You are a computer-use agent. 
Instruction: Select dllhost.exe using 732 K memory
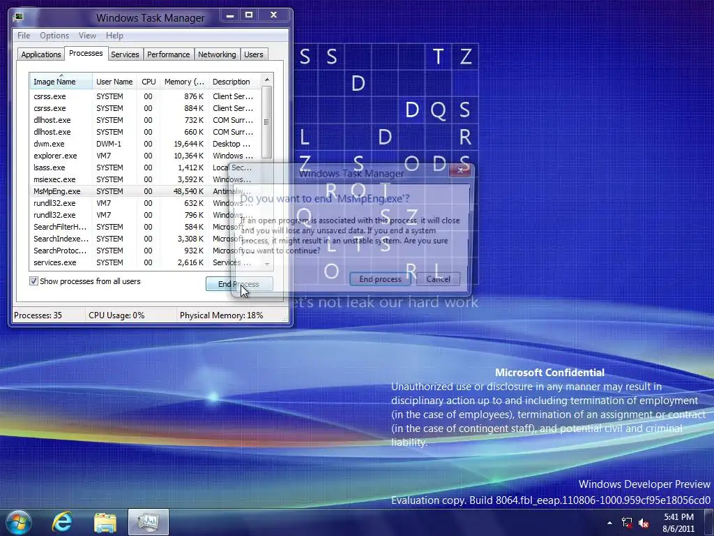click(145, 120)
